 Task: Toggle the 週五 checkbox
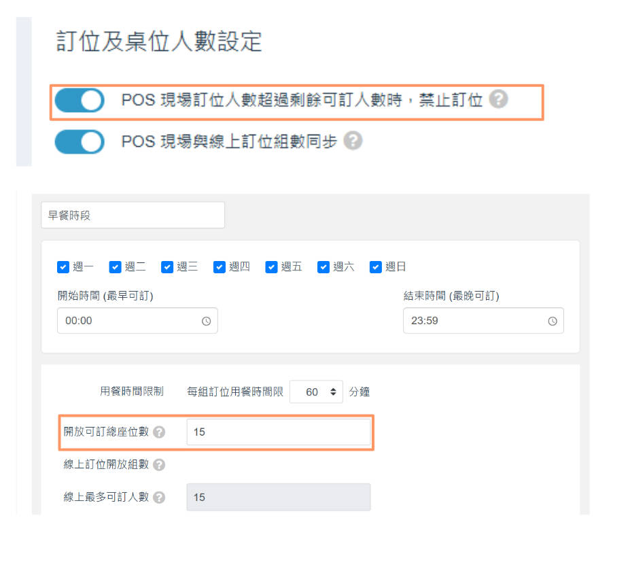pos(272,267)
